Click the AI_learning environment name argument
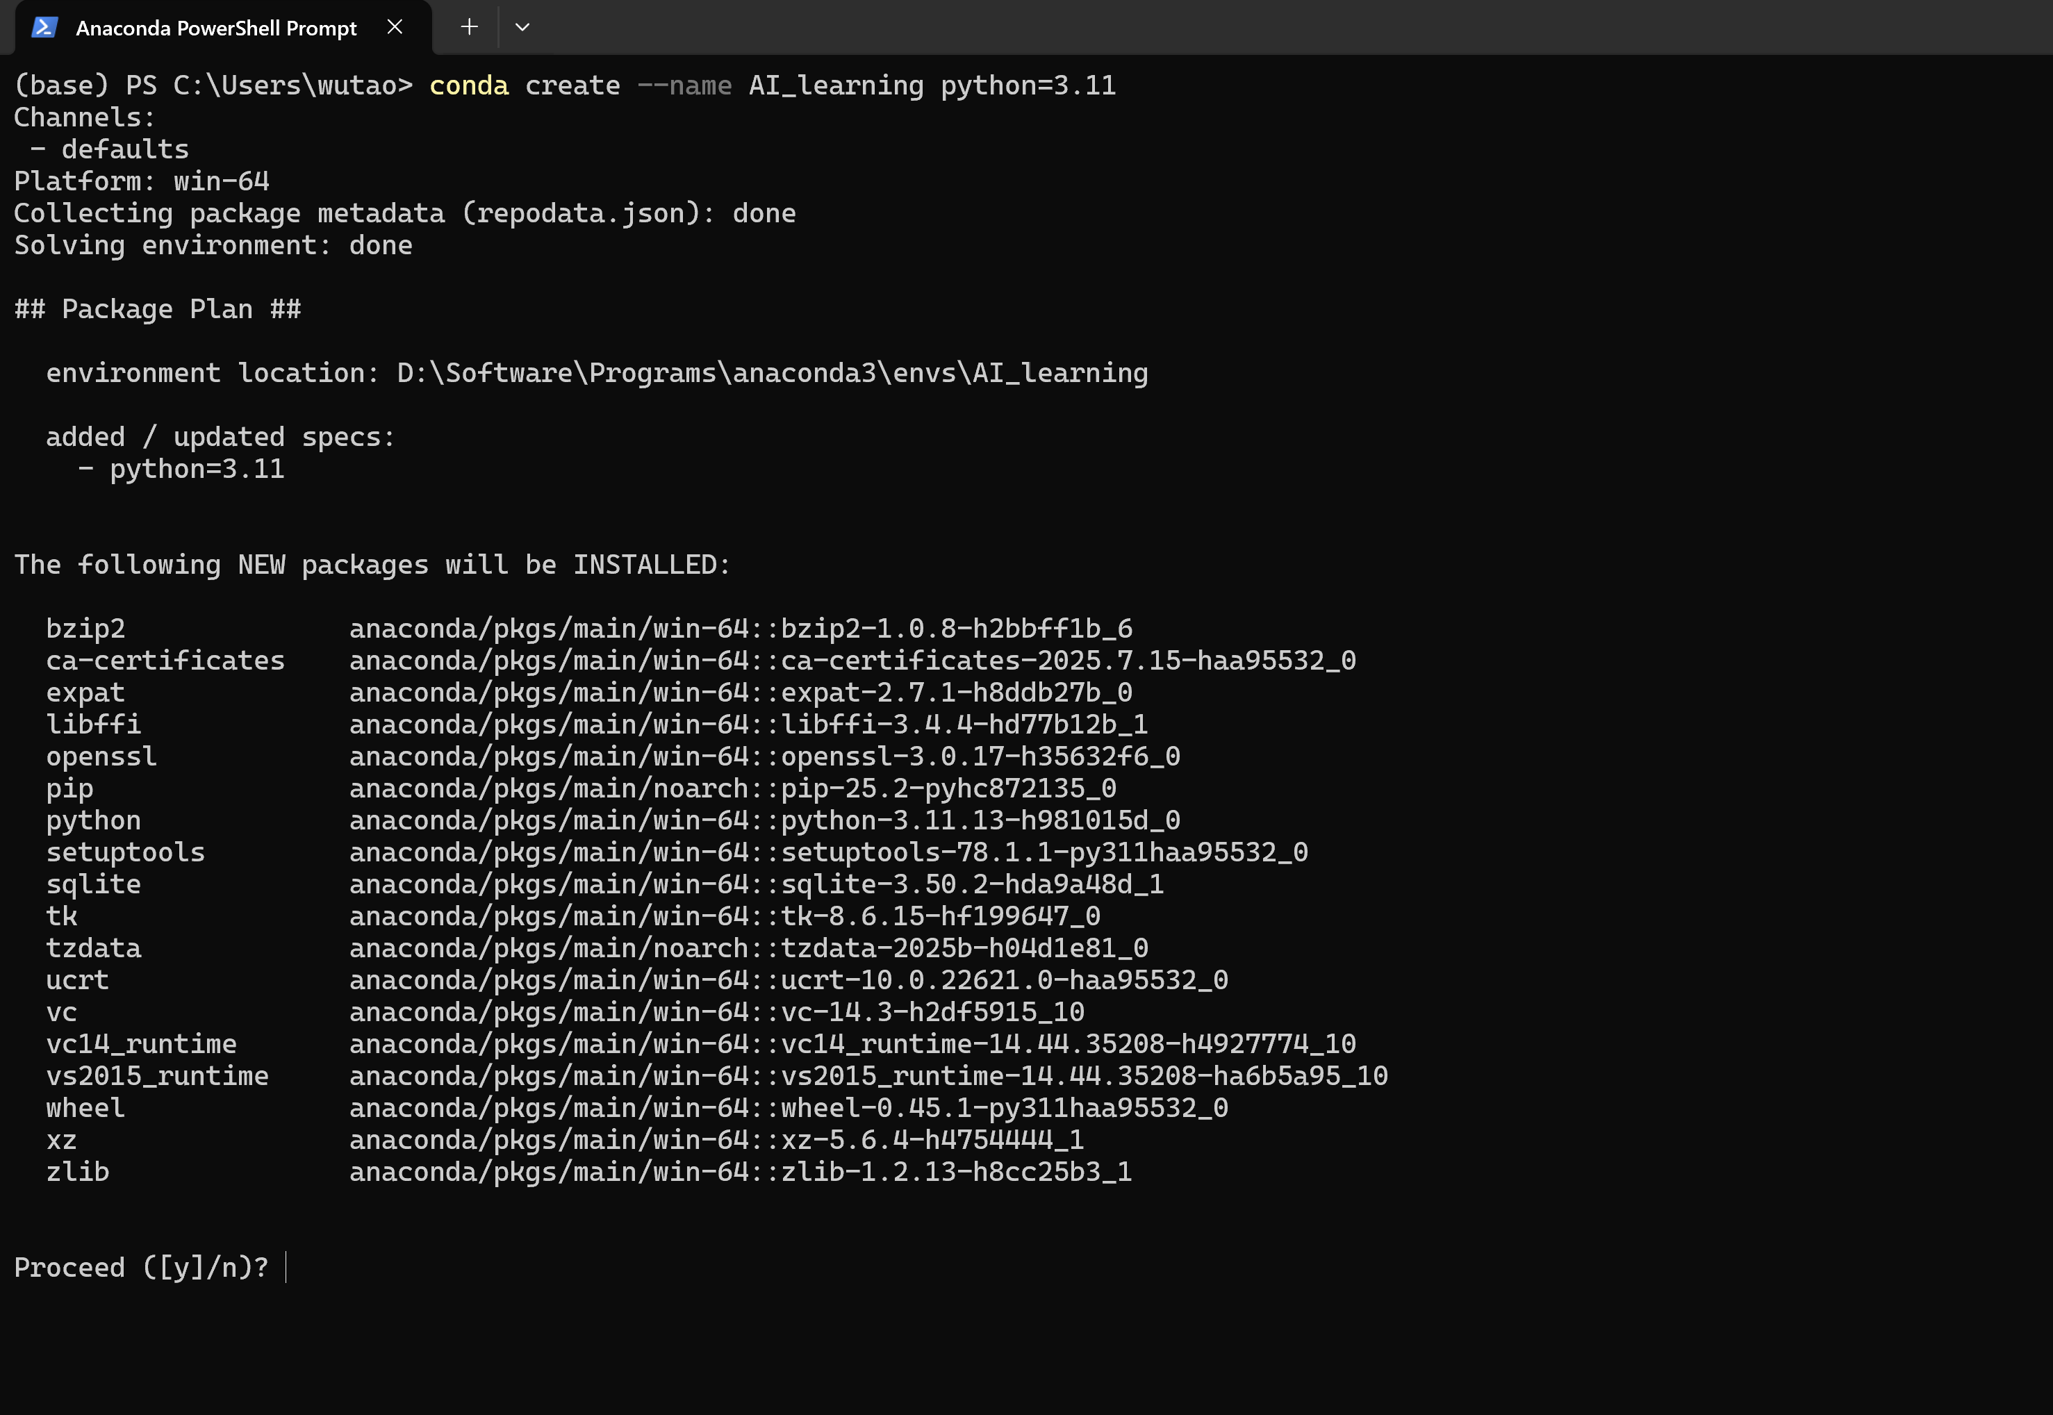The width and height of the screenshot is (2053, 1415). (835, 86)
